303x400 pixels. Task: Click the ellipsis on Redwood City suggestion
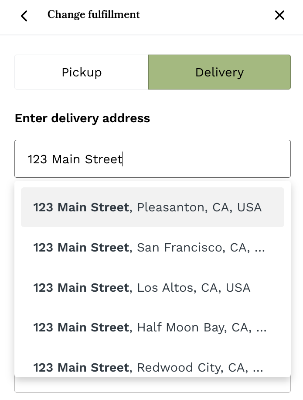(258, 368)
